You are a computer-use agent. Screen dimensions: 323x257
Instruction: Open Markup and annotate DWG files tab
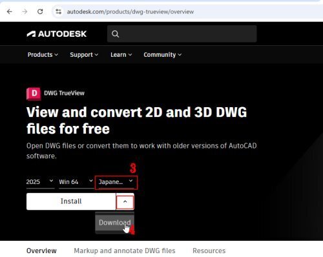125,251
